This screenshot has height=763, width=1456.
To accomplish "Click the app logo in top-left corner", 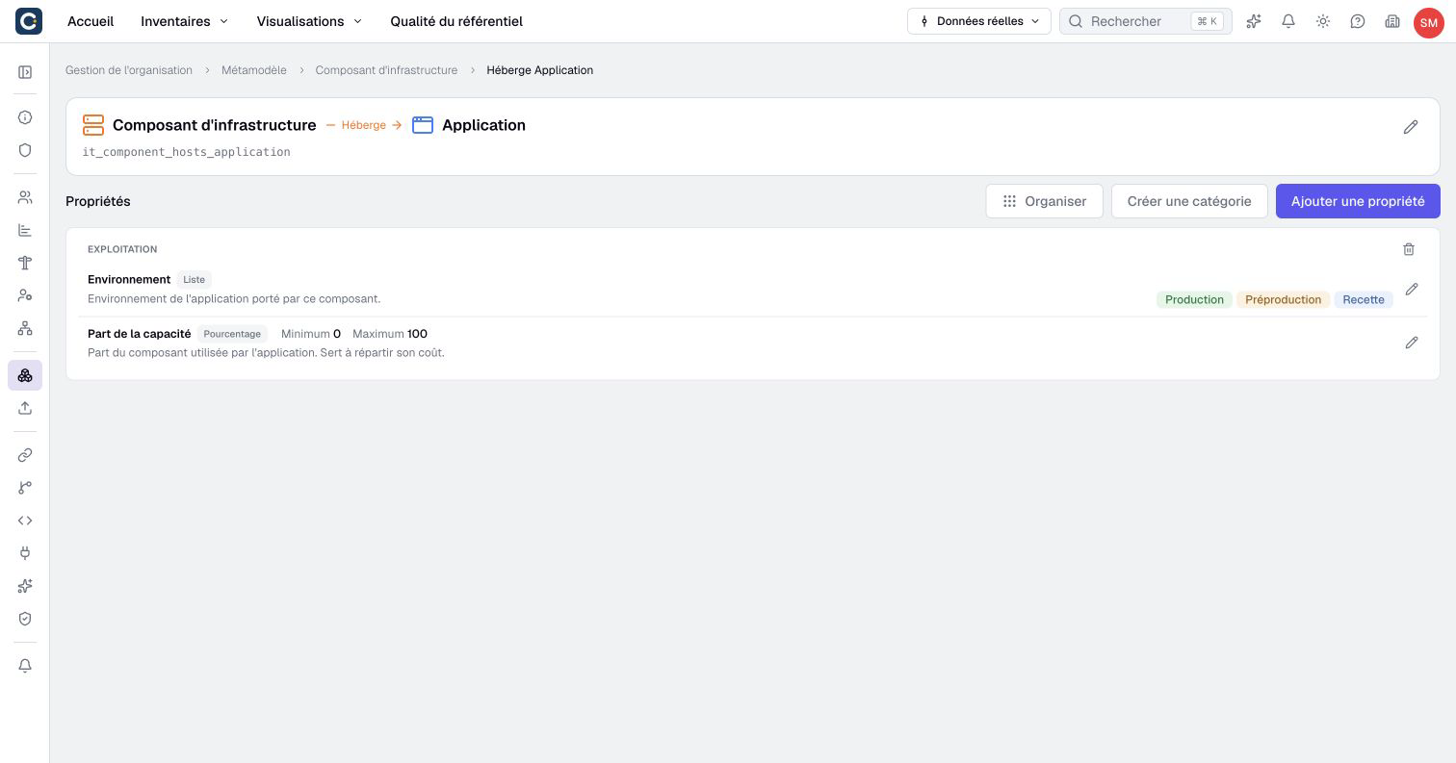I will [x=29, y=21].
